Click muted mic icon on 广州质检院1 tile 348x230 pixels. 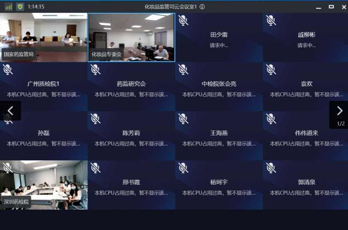coord(8,70)
